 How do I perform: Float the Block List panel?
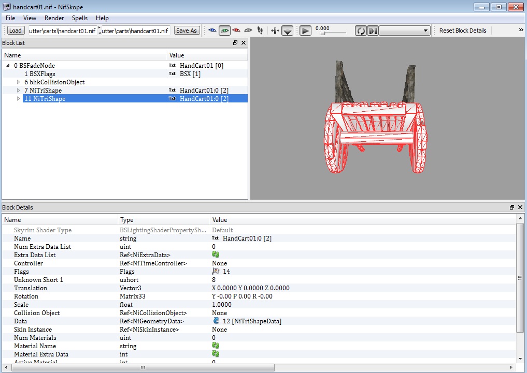(235, 42)
